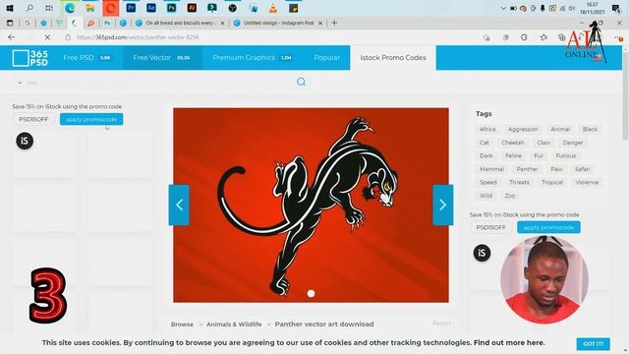
Task: Open VLC media player from taskbar
Action: [273, 8]
